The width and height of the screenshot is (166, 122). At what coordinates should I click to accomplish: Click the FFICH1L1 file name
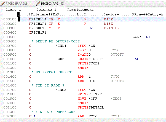(x=38, y=19)
